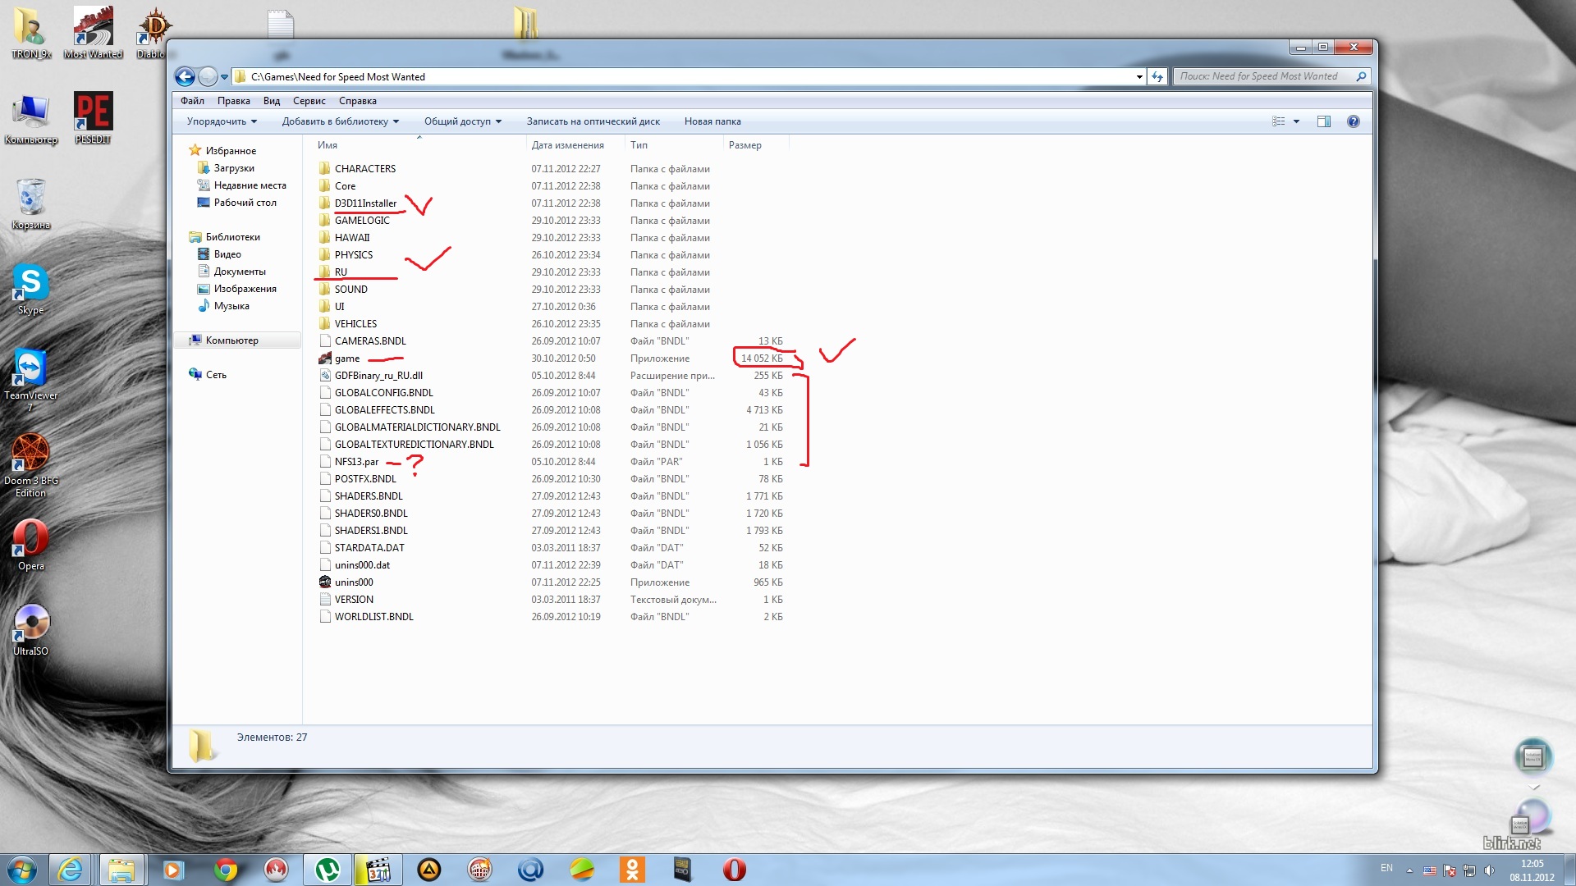Open Internet Explorer from taskbar
1576x886 pixels.
point(71,870)
